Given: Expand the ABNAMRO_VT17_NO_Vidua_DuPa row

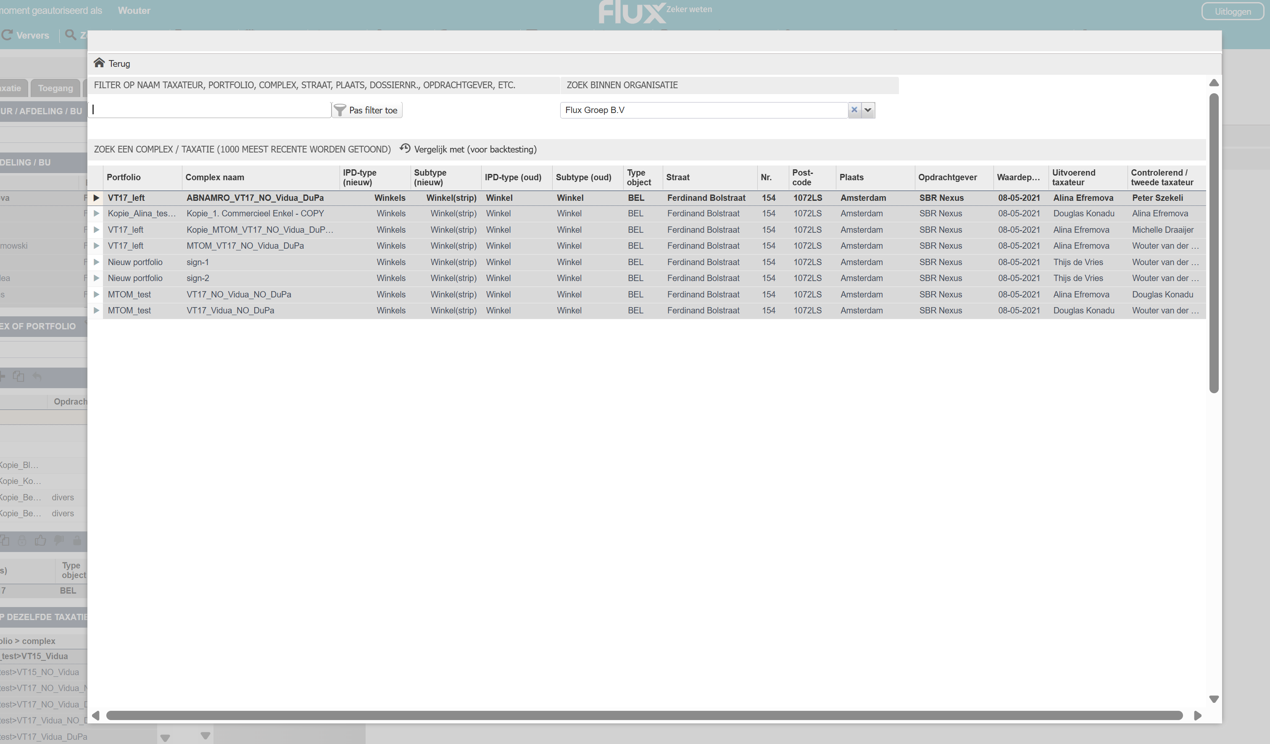Looking at the screenshot, I should pos(96,198).
